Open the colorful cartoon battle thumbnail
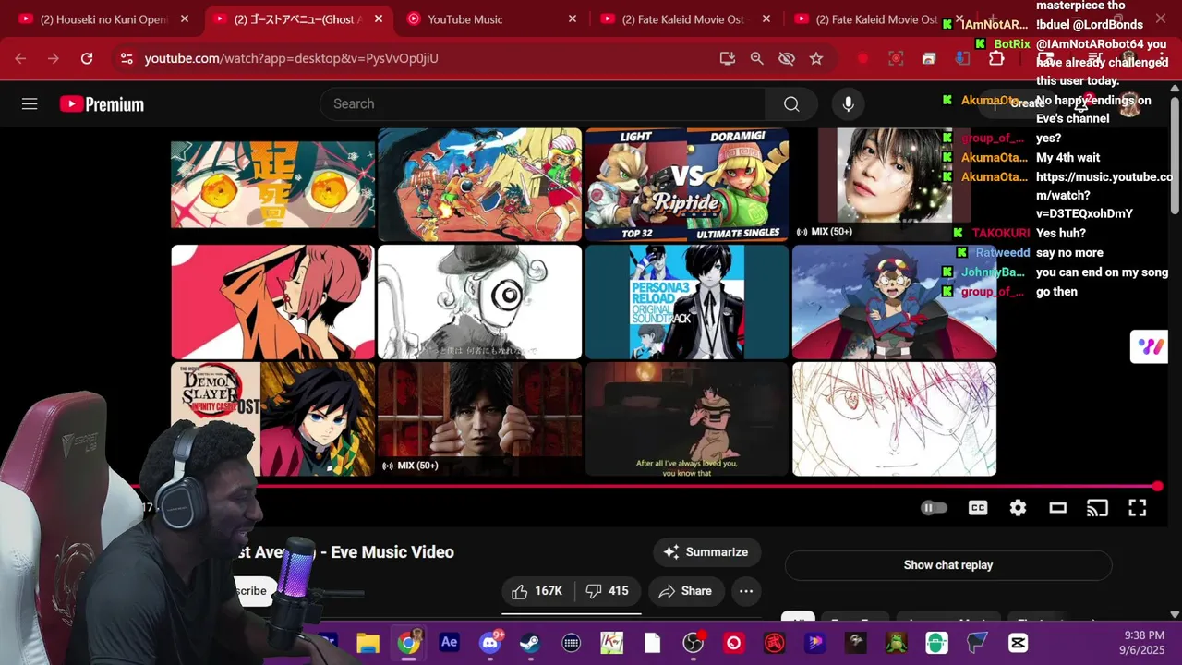Viewport: 1182px width, 665px height. [479, 185]
